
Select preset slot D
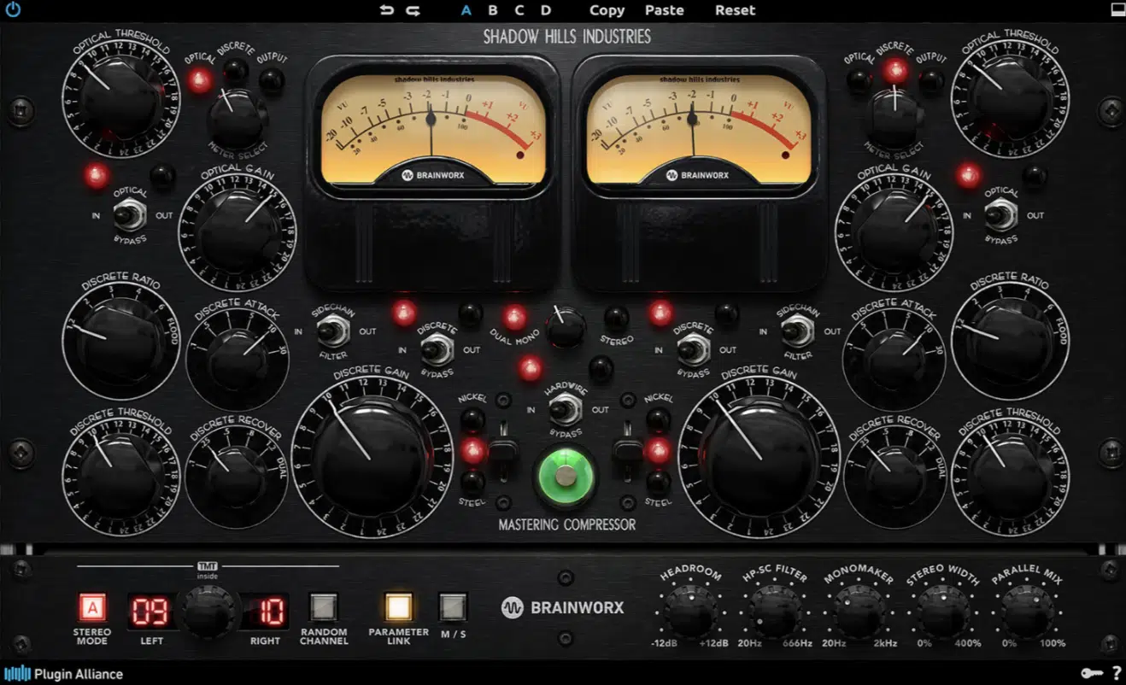pyautogui.click(x=546, y=10)
